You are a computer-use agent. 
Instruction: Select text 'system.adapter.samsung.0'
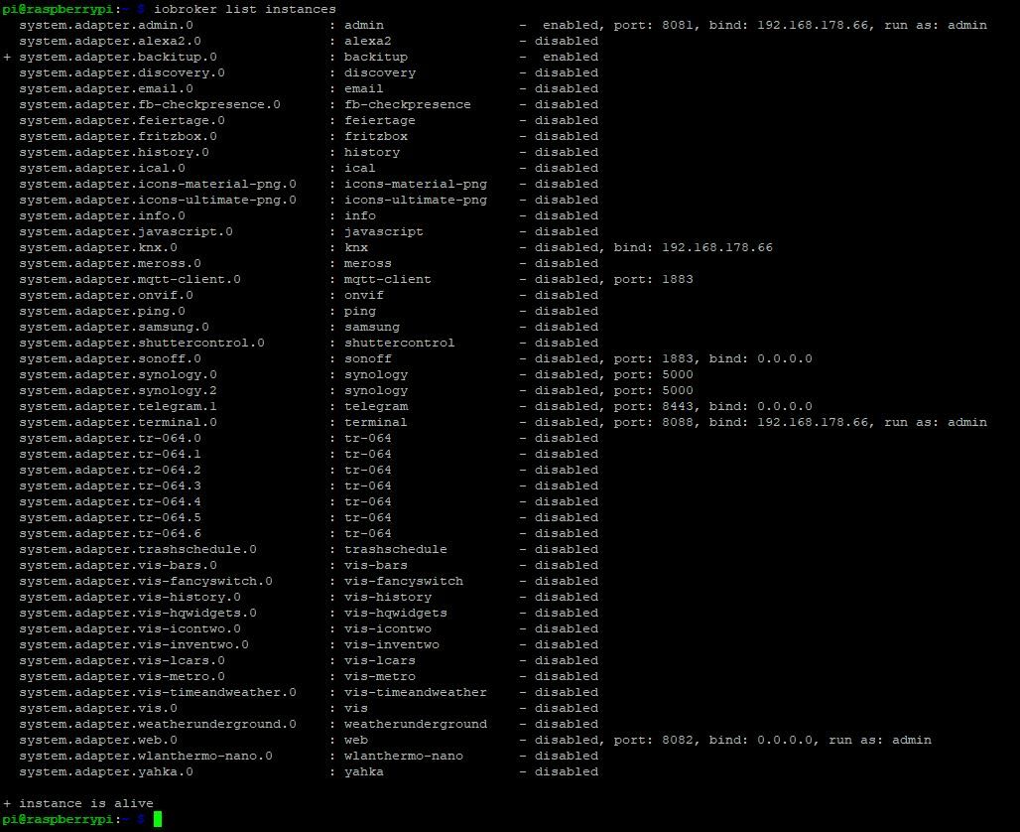(114, 327)
